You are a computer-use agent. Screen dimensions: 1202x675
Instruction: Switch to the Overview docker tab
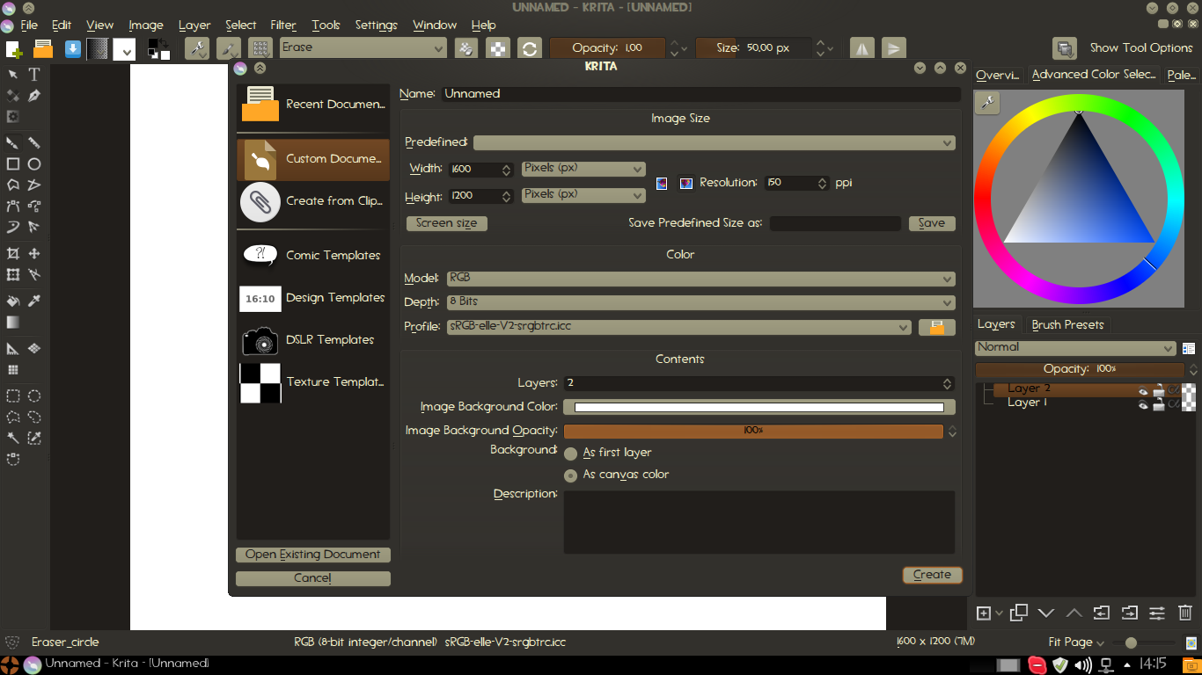click(998, 75)
